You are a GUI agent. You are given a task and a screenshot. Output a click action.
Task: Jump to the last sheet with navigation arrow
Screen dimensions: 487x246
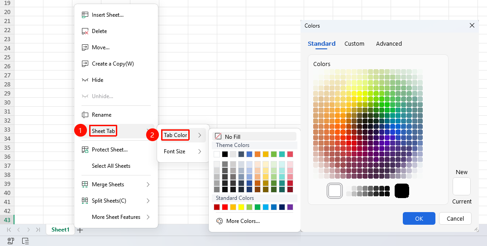38,230
